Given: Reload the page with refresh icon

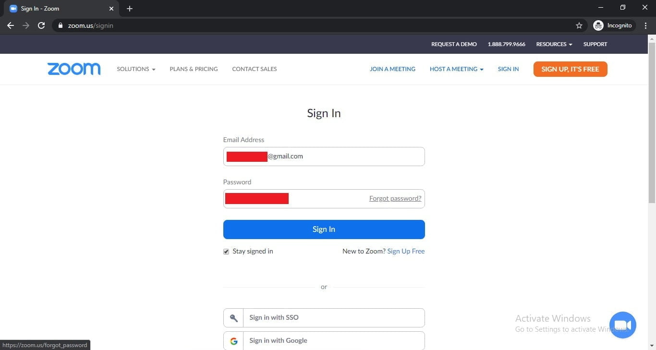Looking at the screenshot, I should (x=41, y=25).
